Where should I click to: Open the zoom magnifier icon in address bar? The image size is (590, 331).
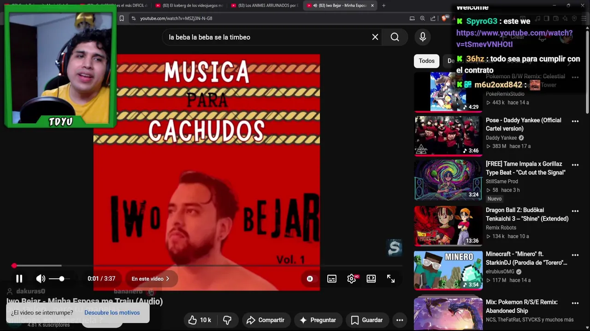[x=422, y=18]
